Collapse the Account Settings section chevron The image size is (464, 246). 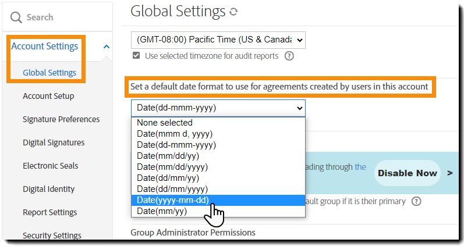[106, 47]
